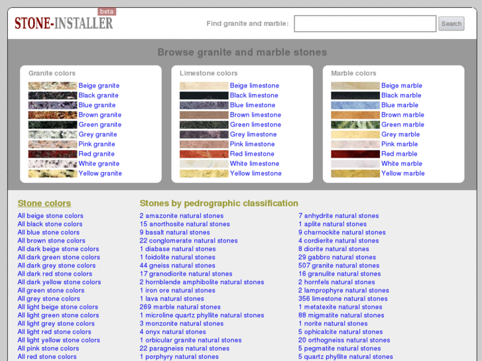Image resolution: width=482 pixels, height=361 pixels.
Task: Select the brown limestone swatch image
Action: [204, 115]
